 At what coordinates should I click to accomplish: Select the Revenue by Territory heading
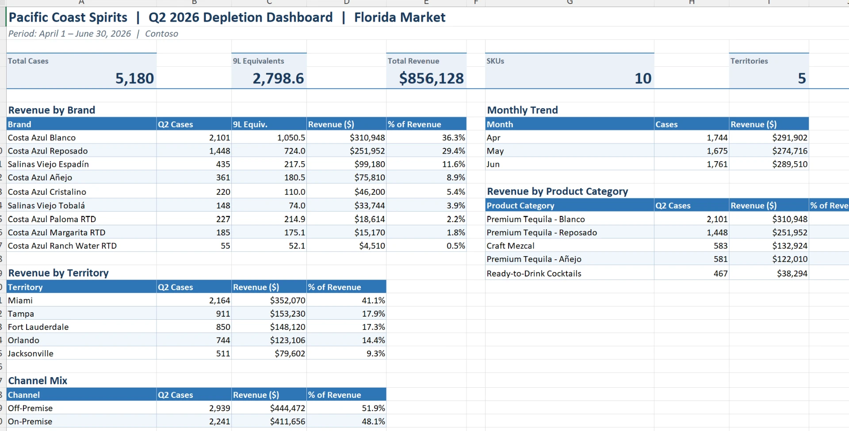(58, 273)
